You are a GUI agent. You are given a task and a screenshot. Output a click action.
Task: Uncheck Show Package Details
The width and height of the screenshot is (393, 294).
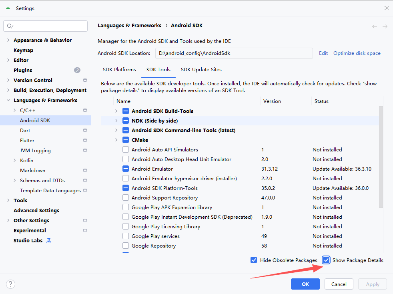326,260
